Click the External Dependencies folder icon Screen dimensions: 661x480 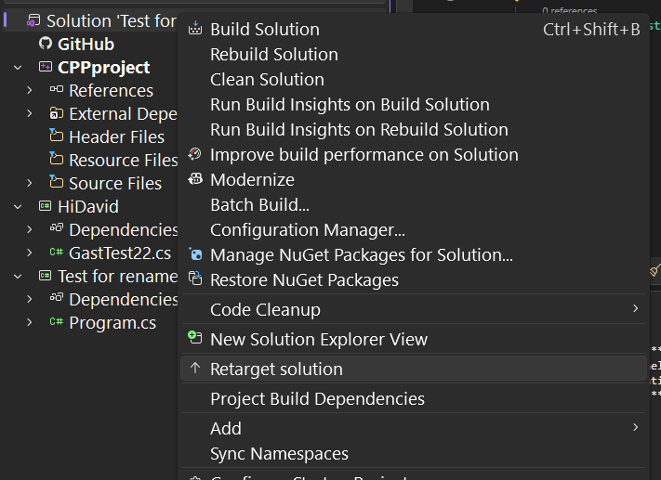(x=57, y=113)
